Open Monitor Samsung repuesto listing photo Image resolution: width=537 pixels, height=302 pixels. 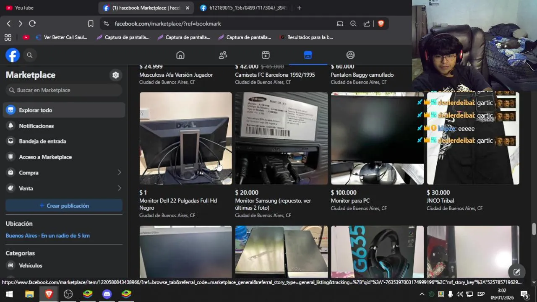tap(282, 138)
